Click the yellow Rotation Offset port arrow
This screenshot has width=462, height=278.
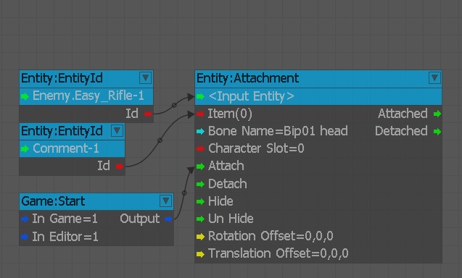point(201,237)
